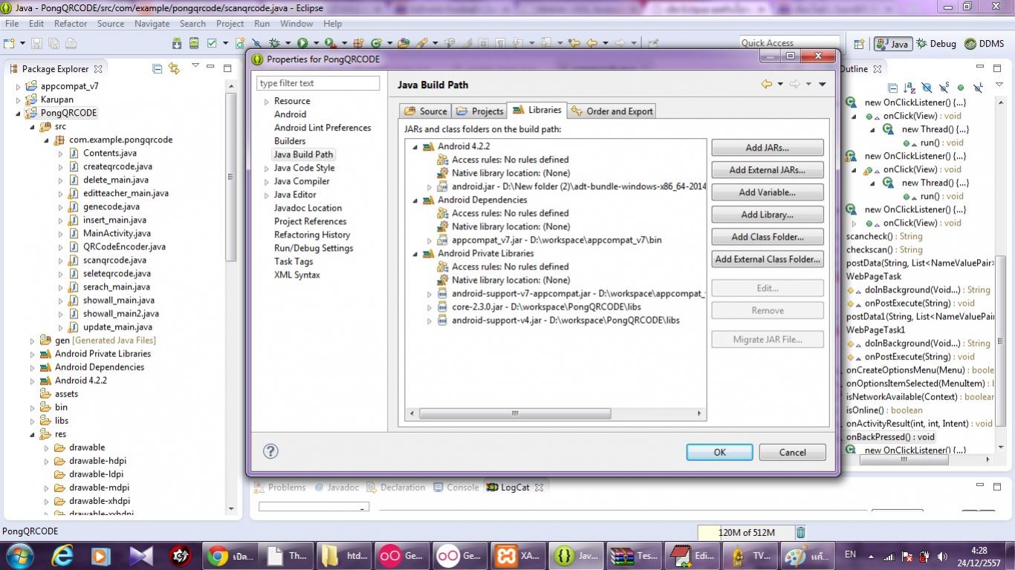Click the Open Type toolbar icon
The height and width of the screenshot is (570, 1015).
[403, 43]
